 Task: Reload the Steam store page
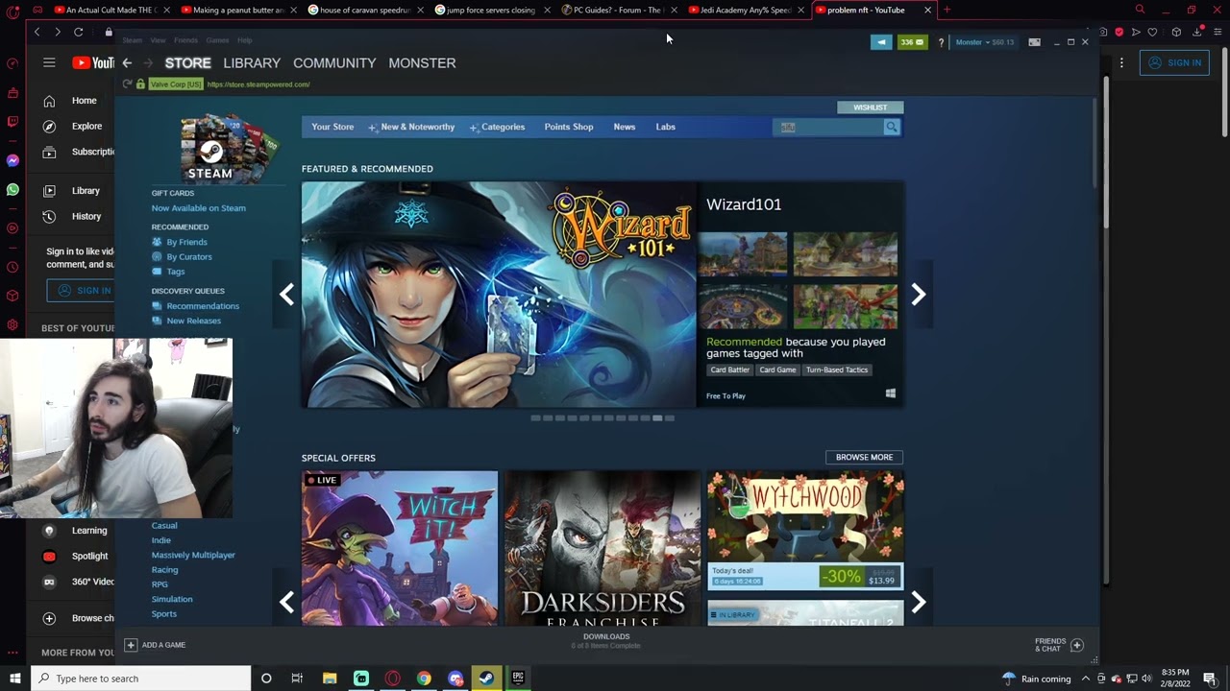coord(127,84)
